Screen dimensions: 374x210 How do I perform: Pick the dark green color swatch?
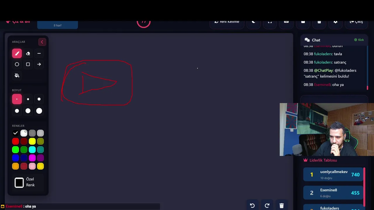[24, 150]
